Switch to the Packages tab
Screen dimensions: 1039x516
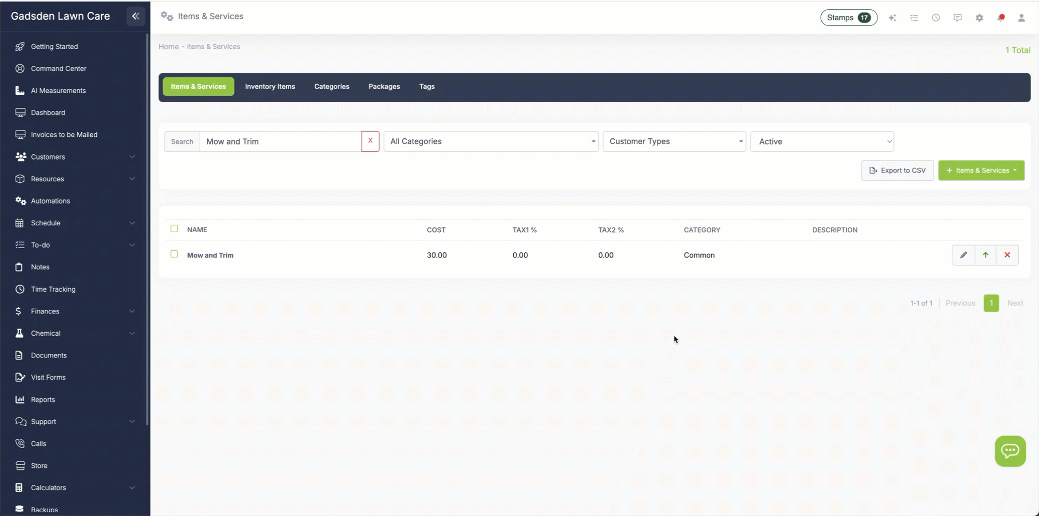(384, 87)
